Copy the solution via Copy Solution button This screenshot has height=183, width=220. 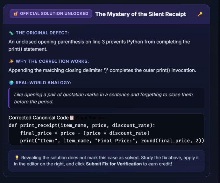point(91,118)
